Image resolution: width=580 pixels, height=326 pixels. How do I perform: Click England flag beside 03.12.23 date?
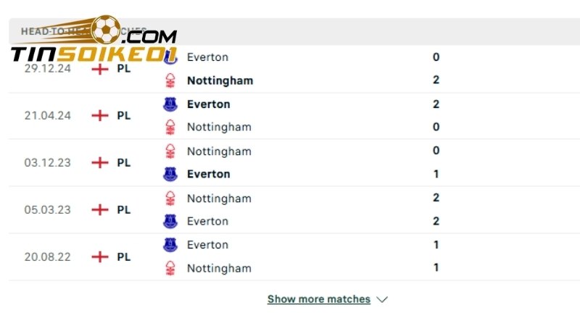[99, 162]
